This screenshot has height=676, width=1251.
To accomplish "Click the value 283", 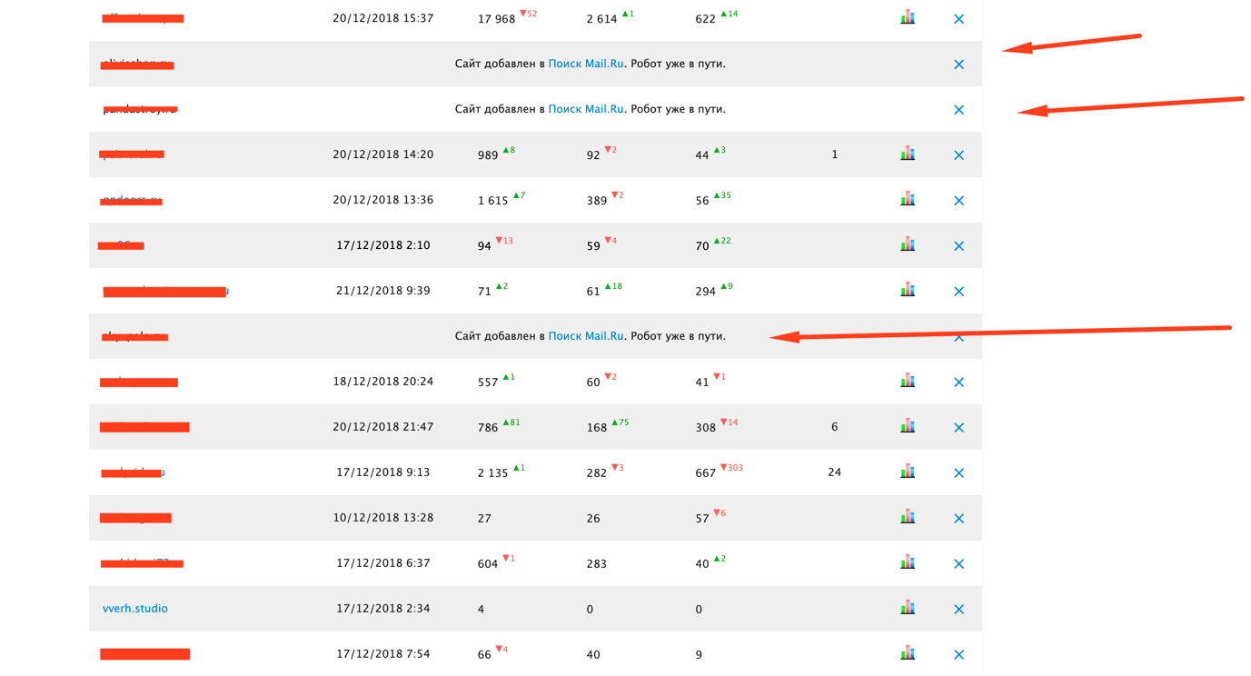I will pos(596,564).
